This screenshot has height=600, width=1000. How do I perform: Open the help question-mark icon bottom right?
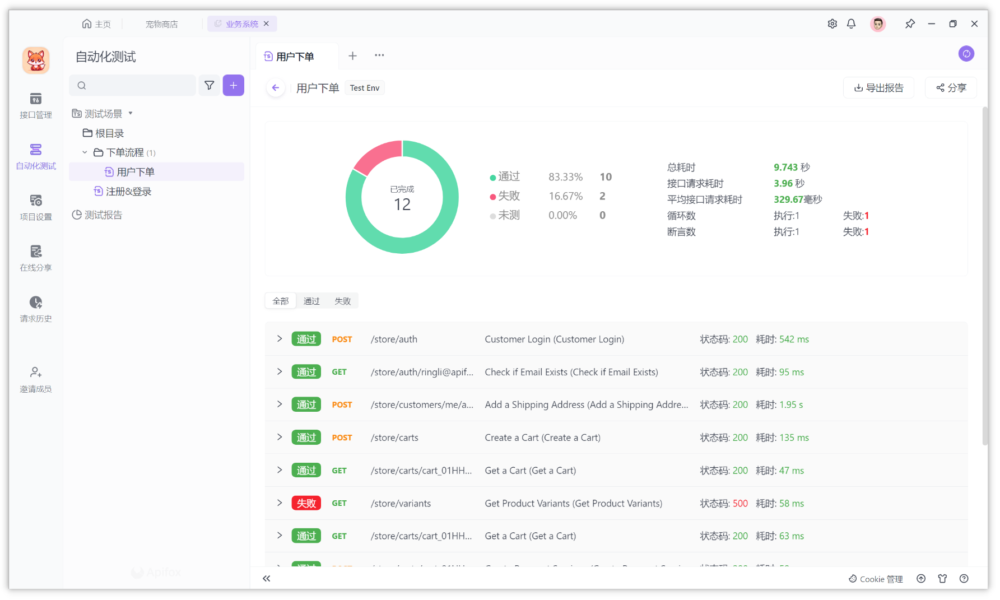pos(964,579)
